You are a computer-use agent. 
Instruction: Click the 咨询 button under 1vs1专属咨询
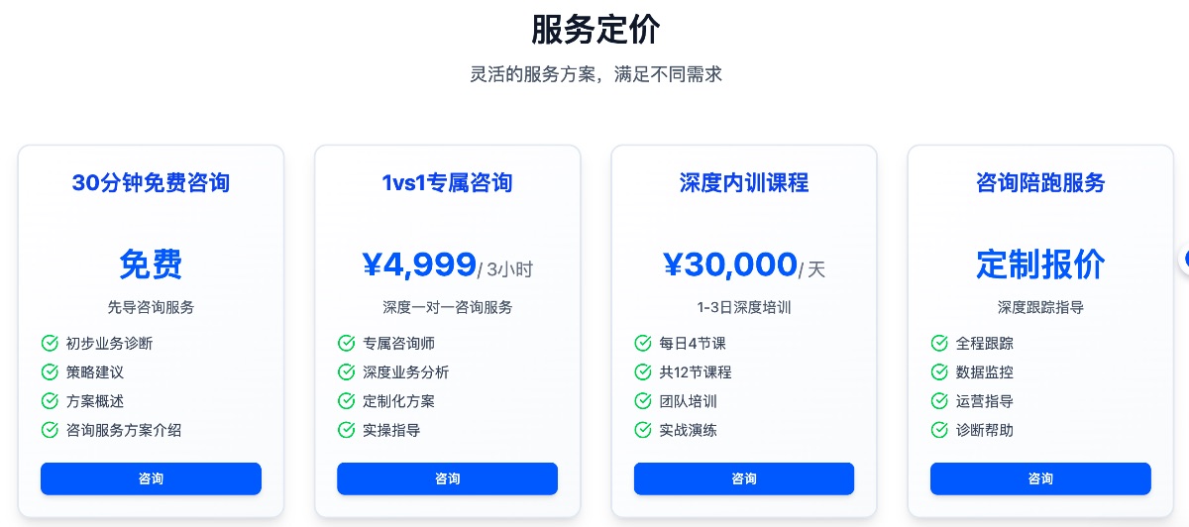447,478
